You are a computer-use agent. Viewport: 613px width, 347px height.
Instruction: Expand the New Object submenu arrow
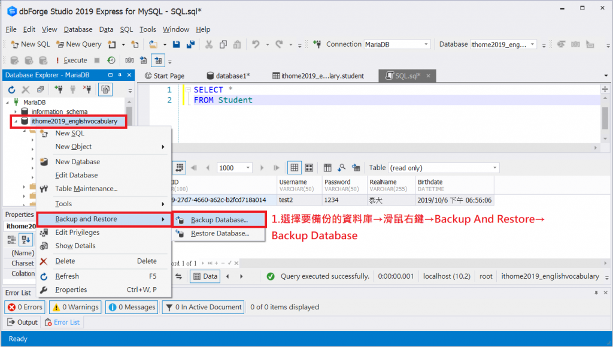point(163,147)
